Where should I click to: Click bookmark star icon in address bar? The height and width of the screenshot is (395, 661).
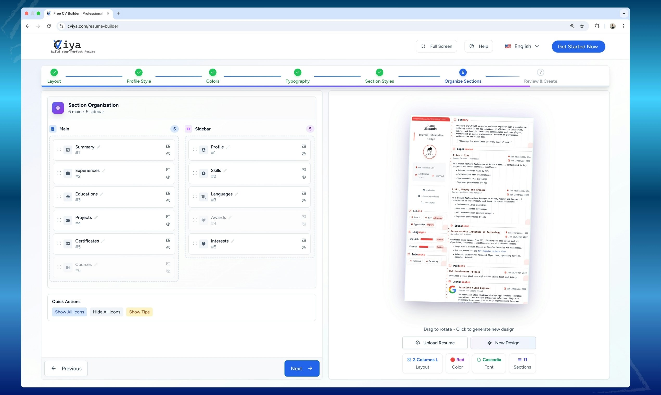(582, 26)
